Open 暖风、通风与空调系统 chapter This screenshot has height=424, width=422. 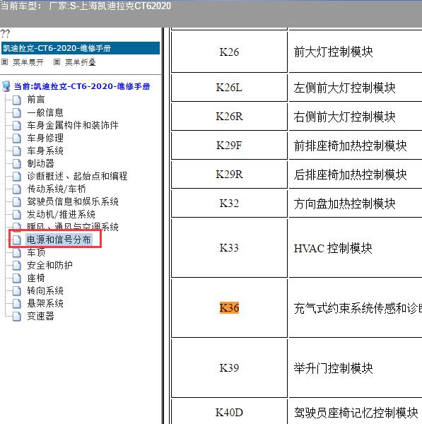coord(73,227)
